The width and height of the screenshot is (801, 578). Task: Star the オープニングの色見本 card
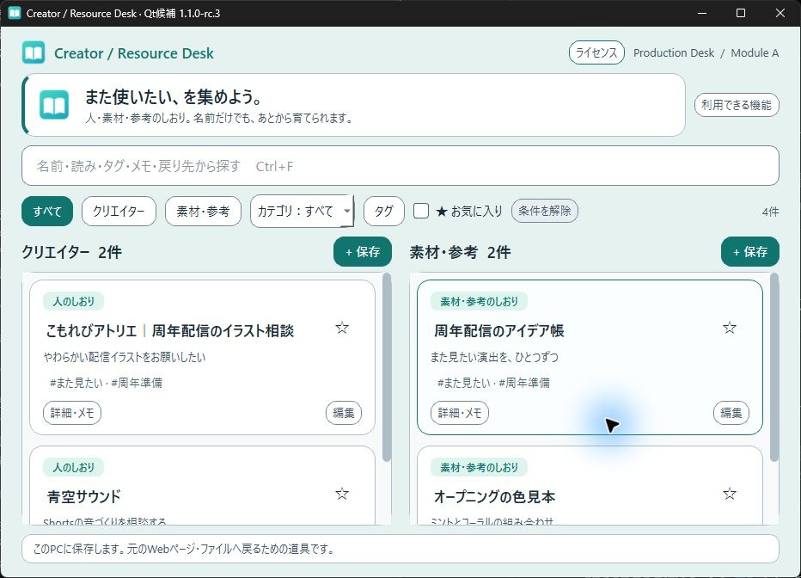coord(730,494)
